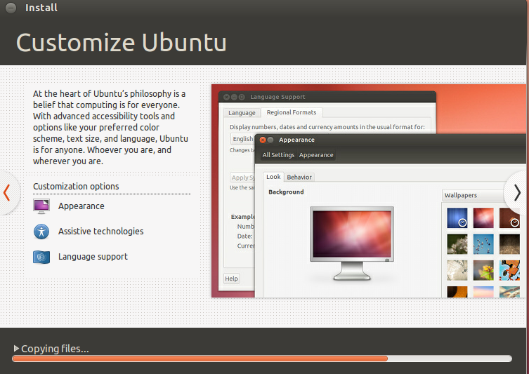Screen dimensions: 529x374
Task: Click the Assistive technologies accessibility icon
Action: click(x=41, y=232)
